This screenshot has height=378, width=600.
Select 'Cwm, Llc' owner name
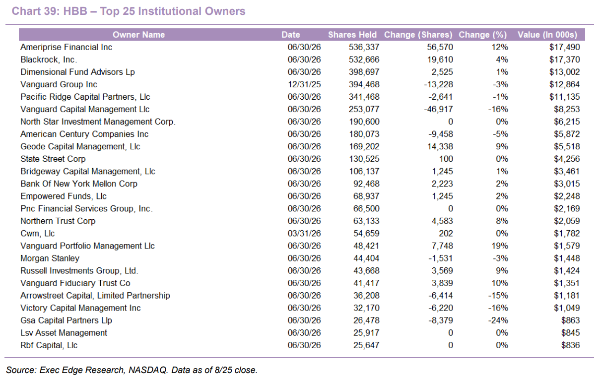[38, 233]
